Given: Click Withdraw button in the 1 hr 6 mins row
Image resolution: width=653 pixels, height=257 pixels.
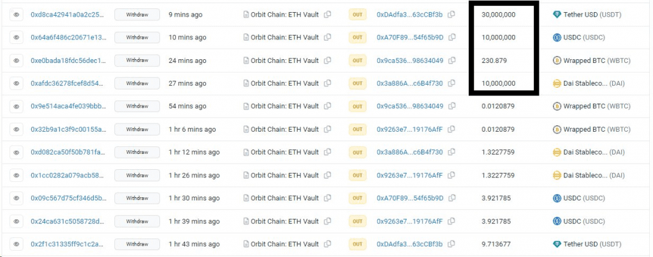Looking at the screenshot, I should tap(136, 129).
